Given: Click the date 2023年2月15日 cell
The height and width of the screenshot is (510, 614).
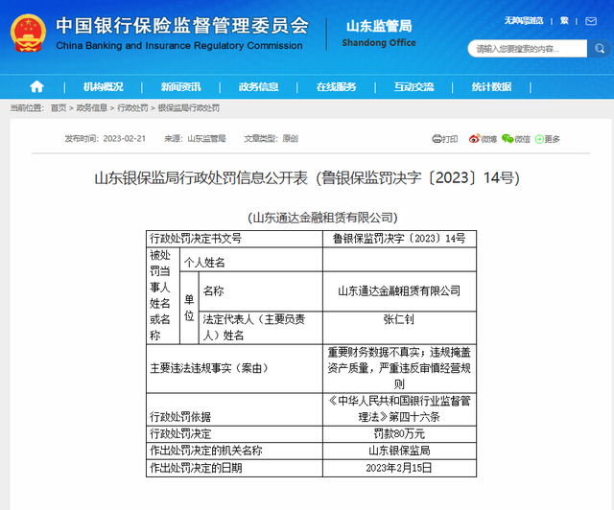Looking at the screenshot, I should tap(399, 468).
